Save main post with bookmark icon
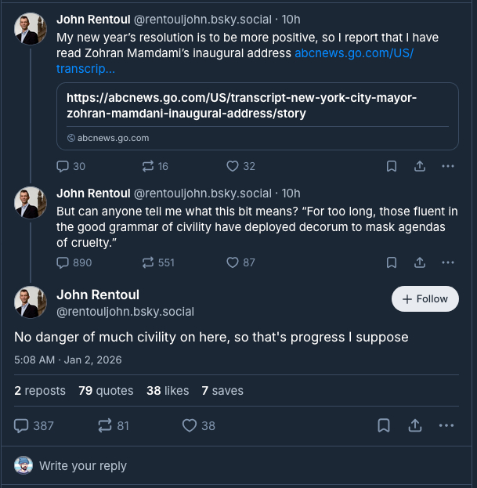477x488 pixels. (384, 425)
